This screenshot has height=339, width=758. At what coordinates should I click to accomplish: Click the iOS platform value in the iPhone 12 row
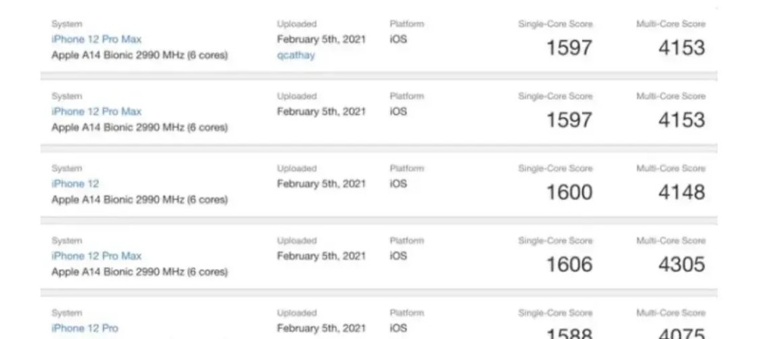point(399,184)
